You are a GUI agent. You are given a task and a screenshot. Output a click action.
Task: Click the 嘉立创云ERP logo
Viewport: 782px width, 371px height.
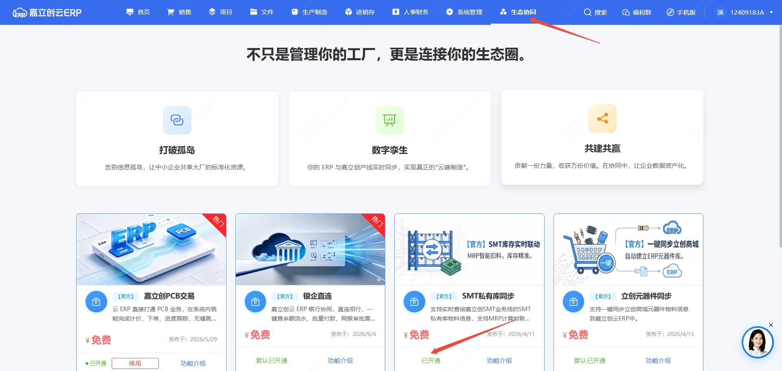coord(47,13)
